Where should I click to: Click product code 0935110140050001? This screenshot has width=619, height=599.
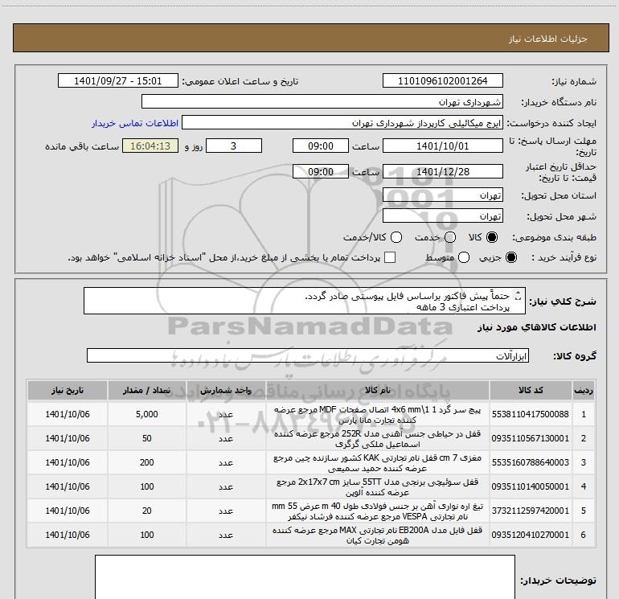pyautogui.click(x=531, y=486)
